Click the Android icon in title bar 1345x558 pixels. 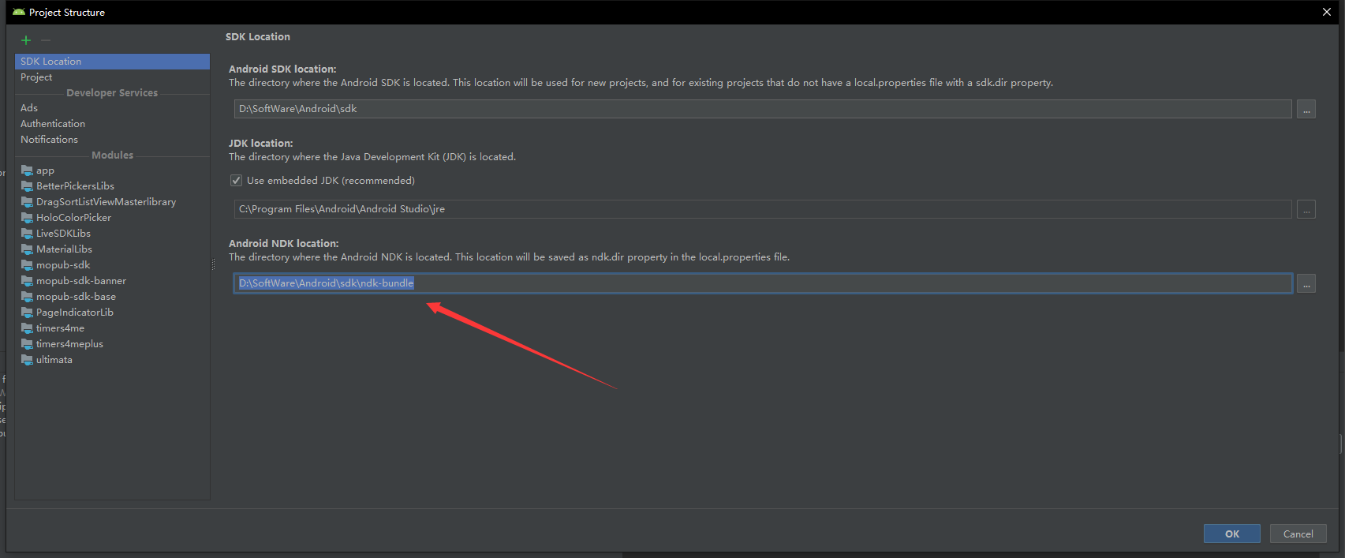pos(18,12)
